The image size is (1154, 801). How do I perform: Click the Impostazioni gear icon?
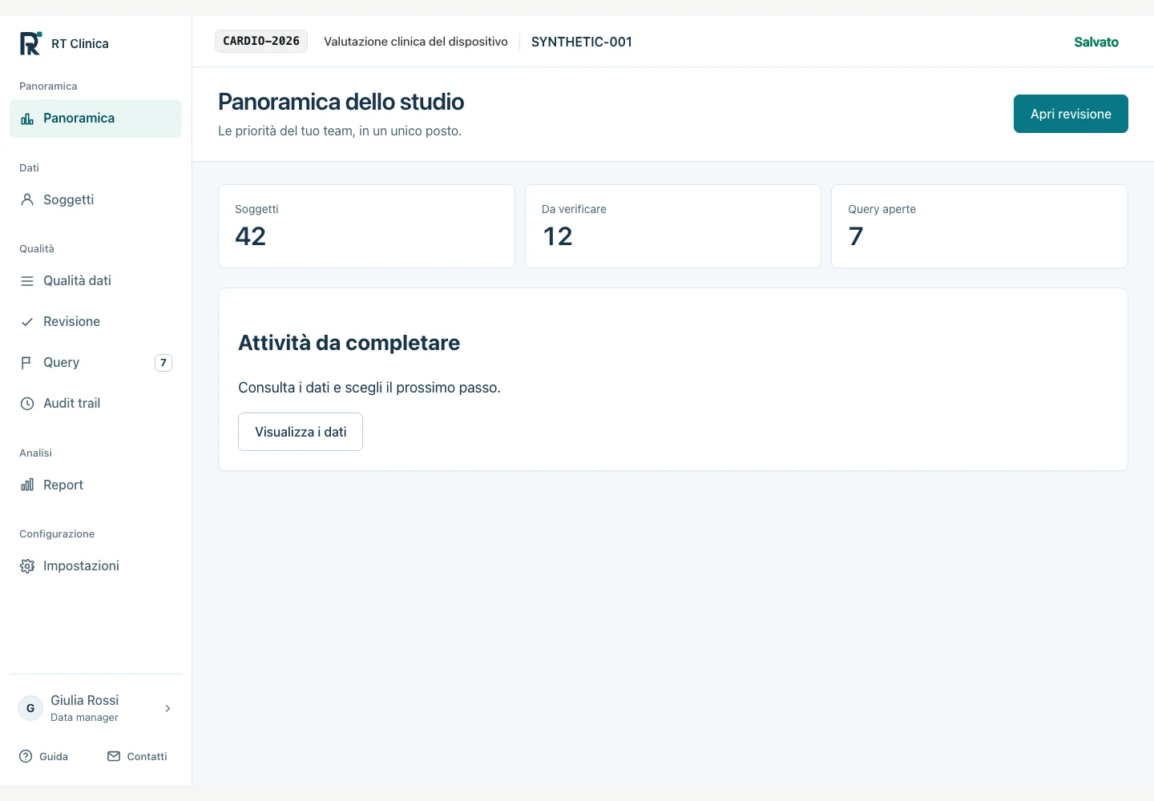27,566
